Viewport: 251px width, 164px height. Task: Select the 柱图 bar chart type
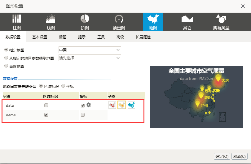17,22
